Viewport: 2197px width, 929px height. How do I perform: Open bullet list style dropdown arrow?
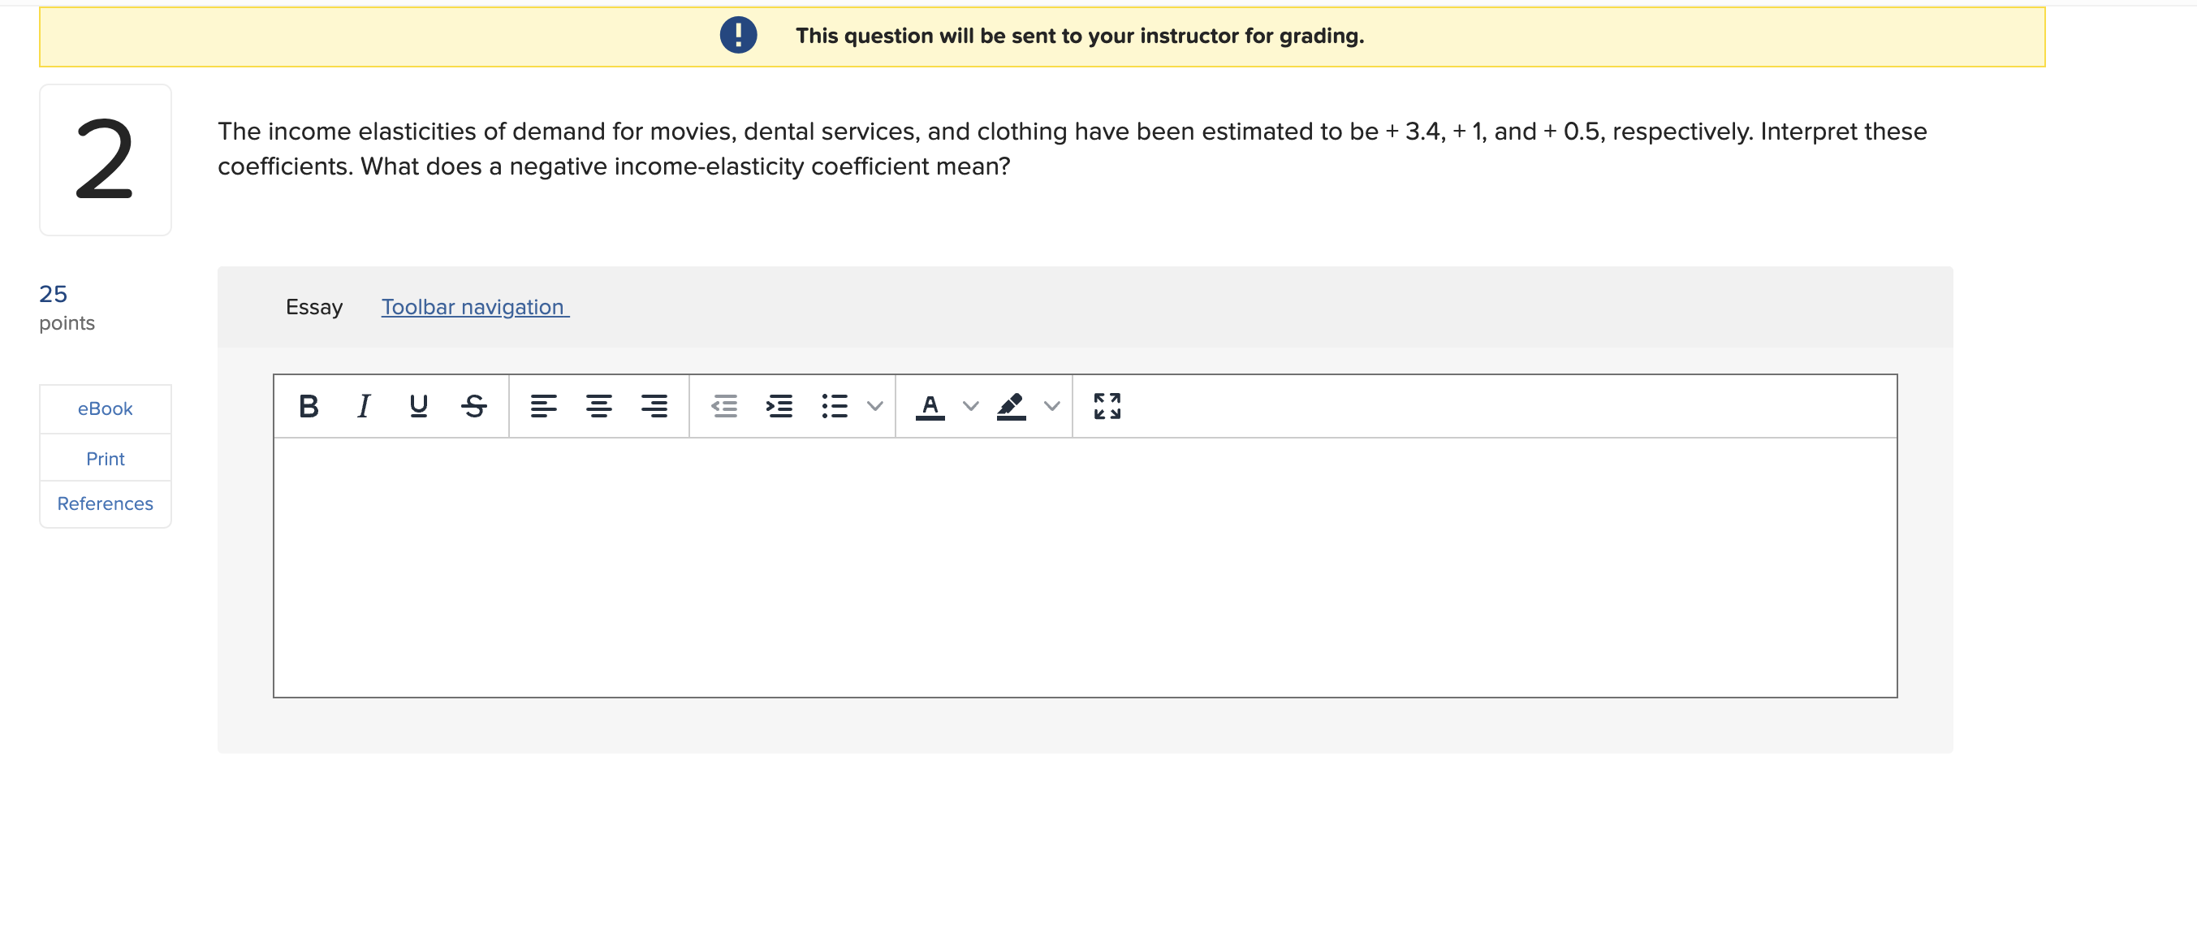875,406
